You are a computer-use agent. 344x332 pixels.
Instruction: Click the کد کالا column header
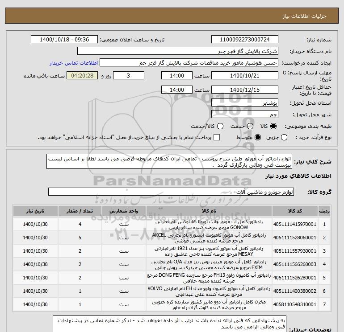pyautogui.click(x=295, y=211)
